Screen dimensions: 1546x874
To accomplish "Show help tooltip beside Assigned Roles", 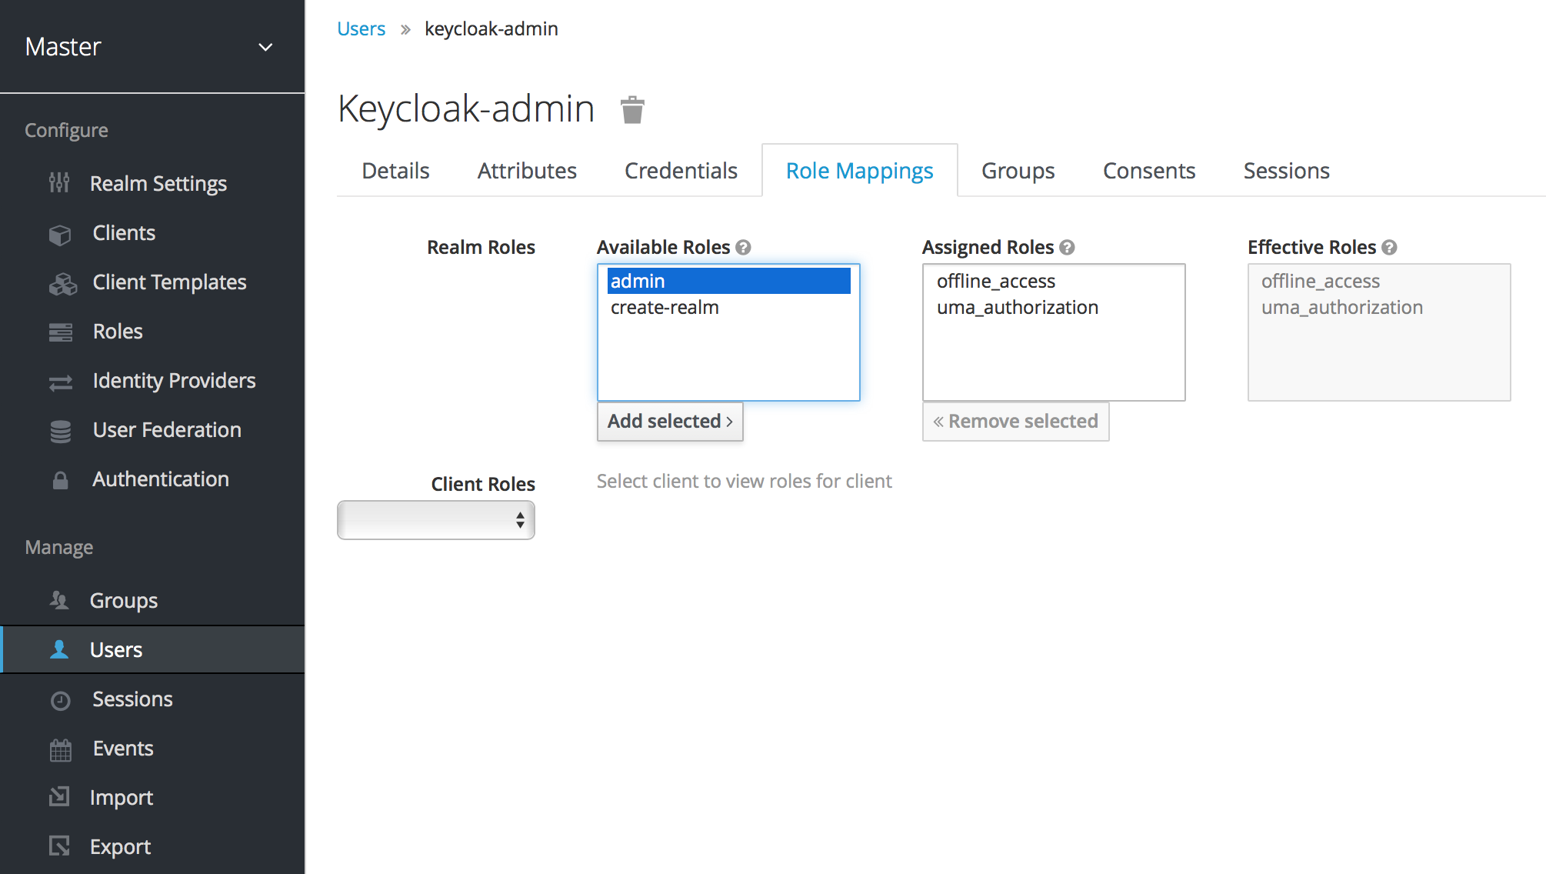I will [x=1067, y=247].
